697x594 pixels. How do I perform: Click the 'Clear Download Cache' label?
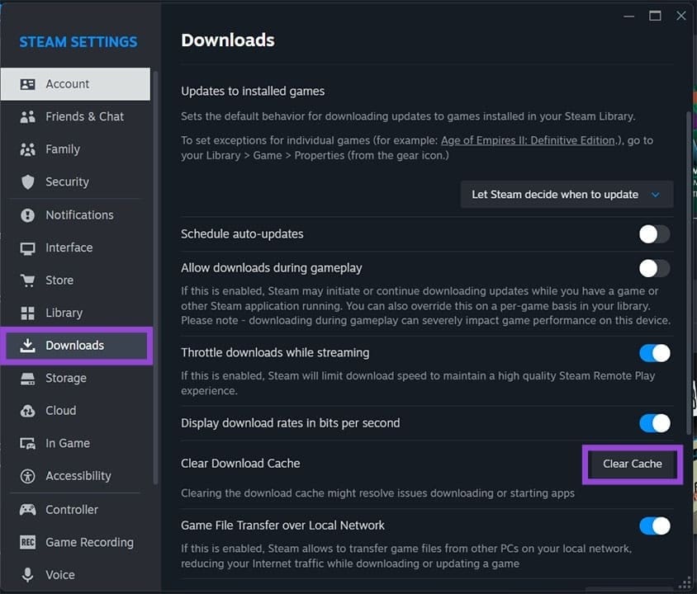click(240, 464)
